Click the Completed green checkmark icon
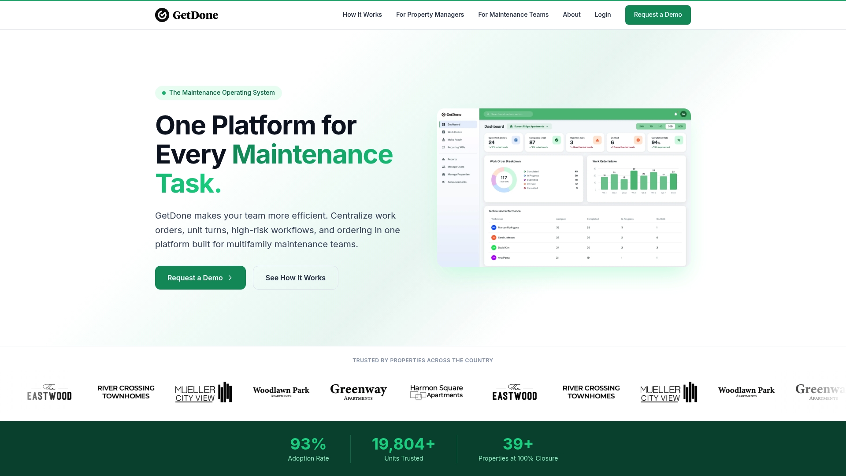The height and width of the screenshot is (476, 846). point(557,140)
